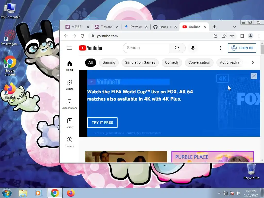
Task: Close the YouTube TV ad banner
Action: point(254,76)
